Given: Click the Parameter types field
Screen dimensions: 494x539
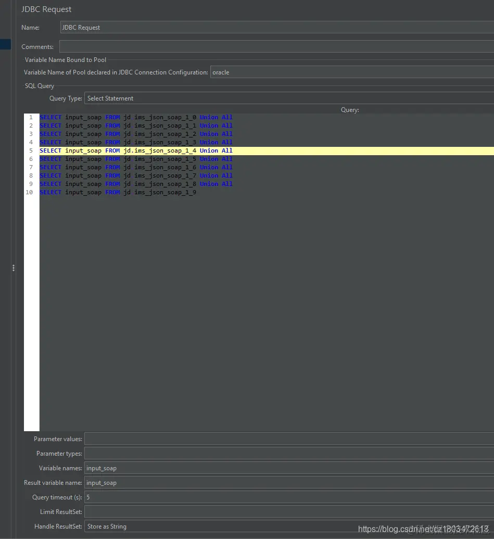Looking at the screenshot, I should pos(289,454).
